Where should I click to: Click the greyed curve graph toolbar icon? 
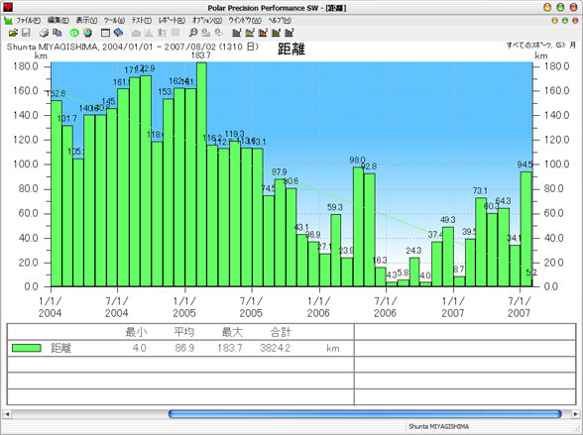pyautogui.click(x=136, y=33)
